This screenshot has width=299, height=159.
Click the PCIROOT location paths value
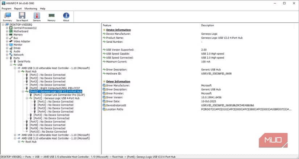[x=246, y=109]
